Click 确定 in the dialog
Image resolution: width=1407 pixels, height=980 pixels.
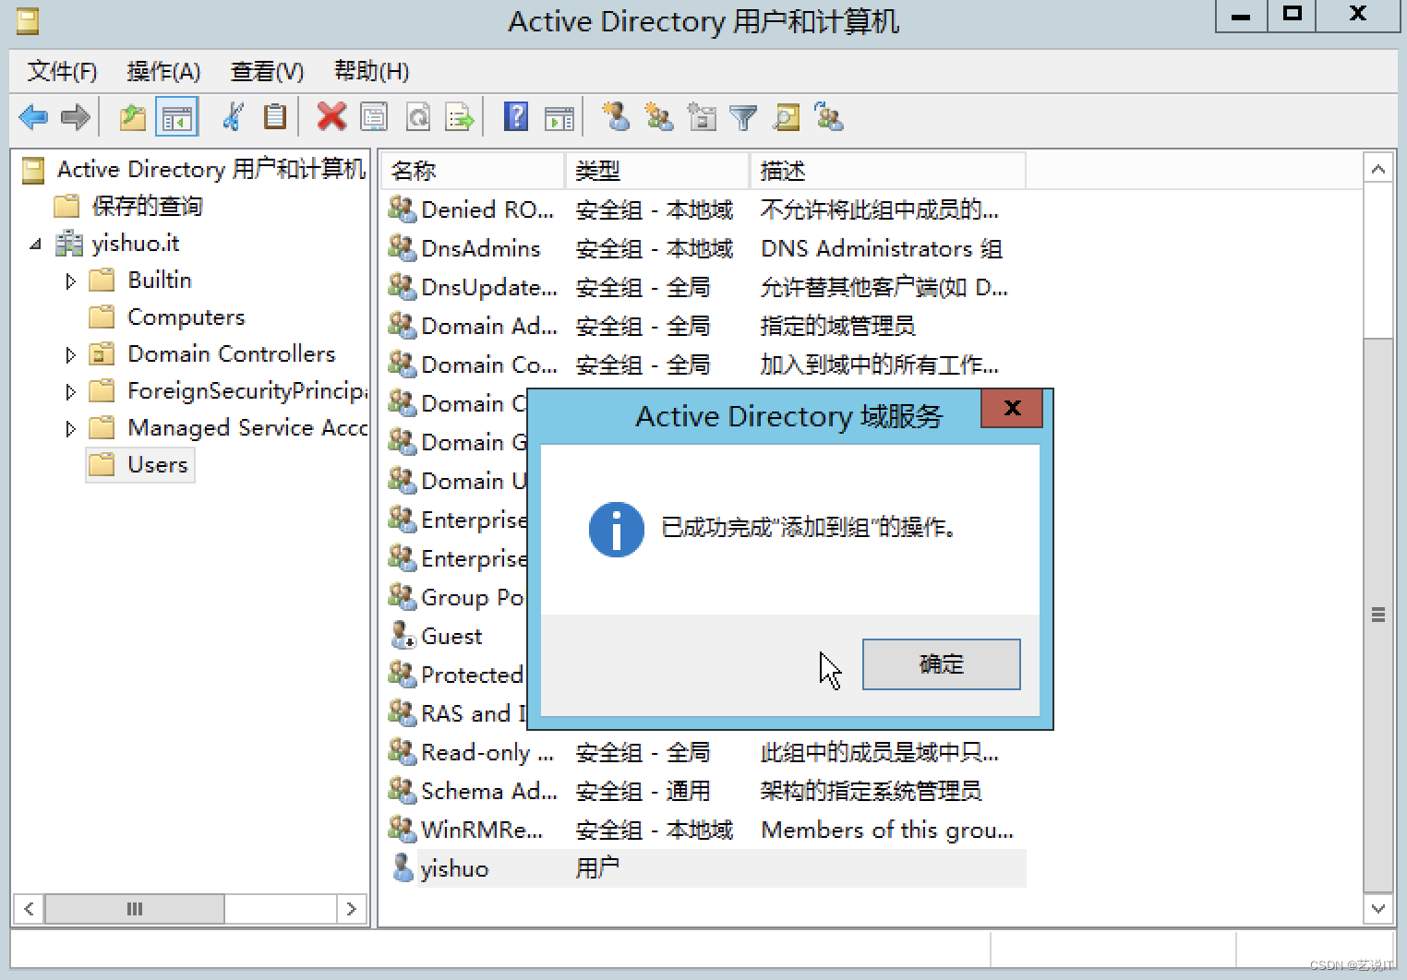tap(941, 663)
